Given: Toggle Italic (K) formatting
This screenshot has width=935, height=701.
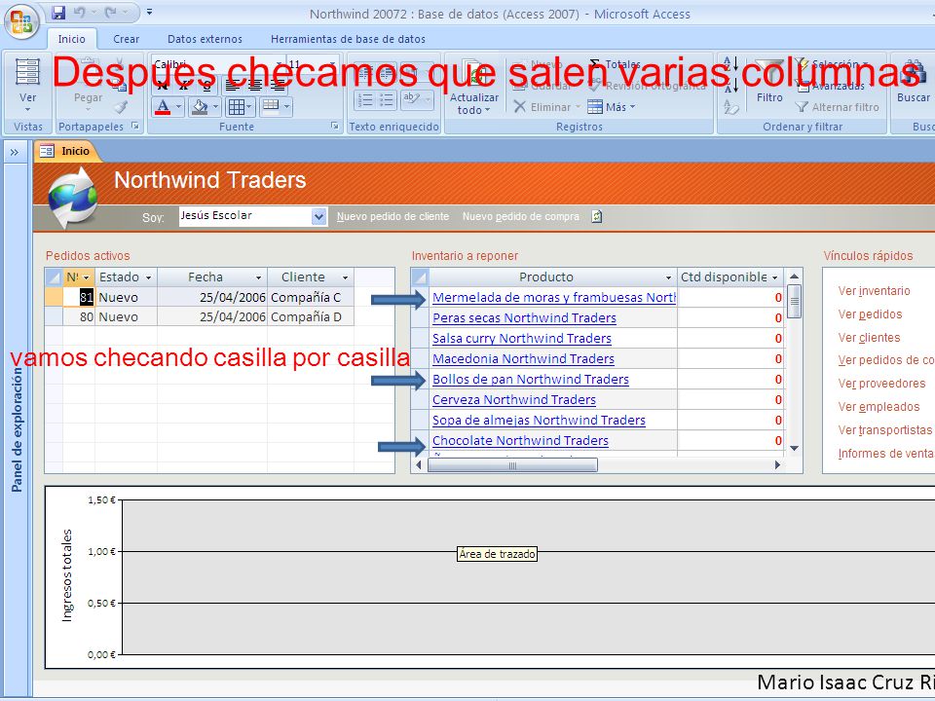Looking at the screenshot, I should (184, 86).
